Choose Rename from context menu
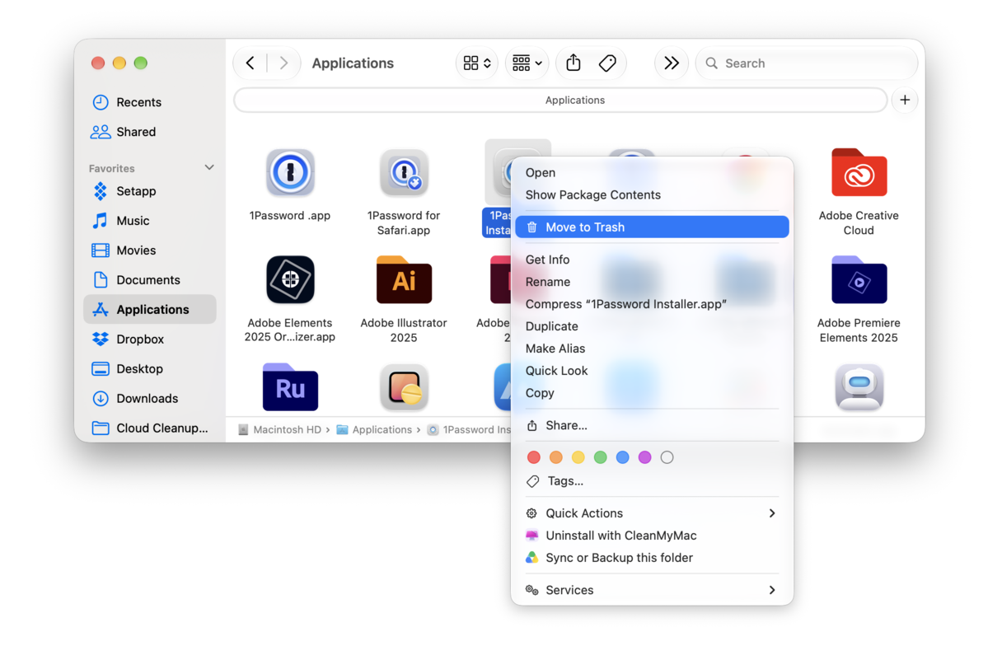This screenshot has height=660, width=1002. click(652, 282)
